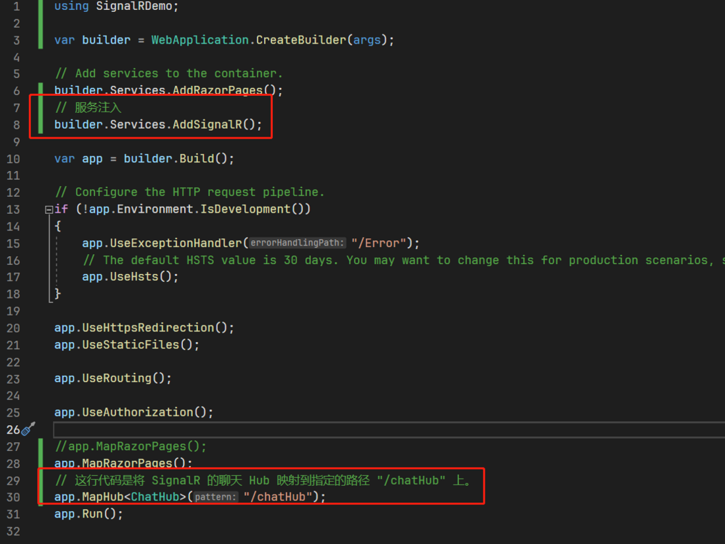Click the string "/Error" on line 15

(378, 243)
